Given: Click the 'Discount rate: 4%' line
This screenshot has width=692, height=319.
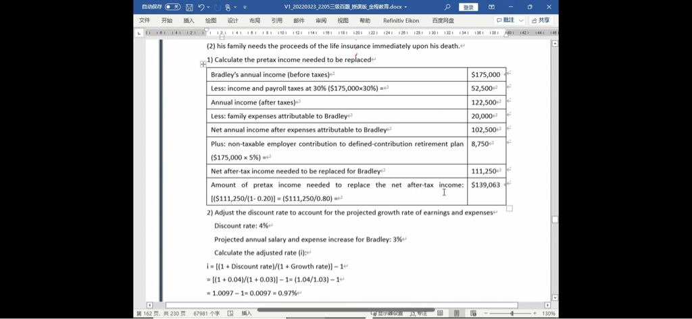Looking at the screenshot, I should pyautogui.click(x=241, y=225).
